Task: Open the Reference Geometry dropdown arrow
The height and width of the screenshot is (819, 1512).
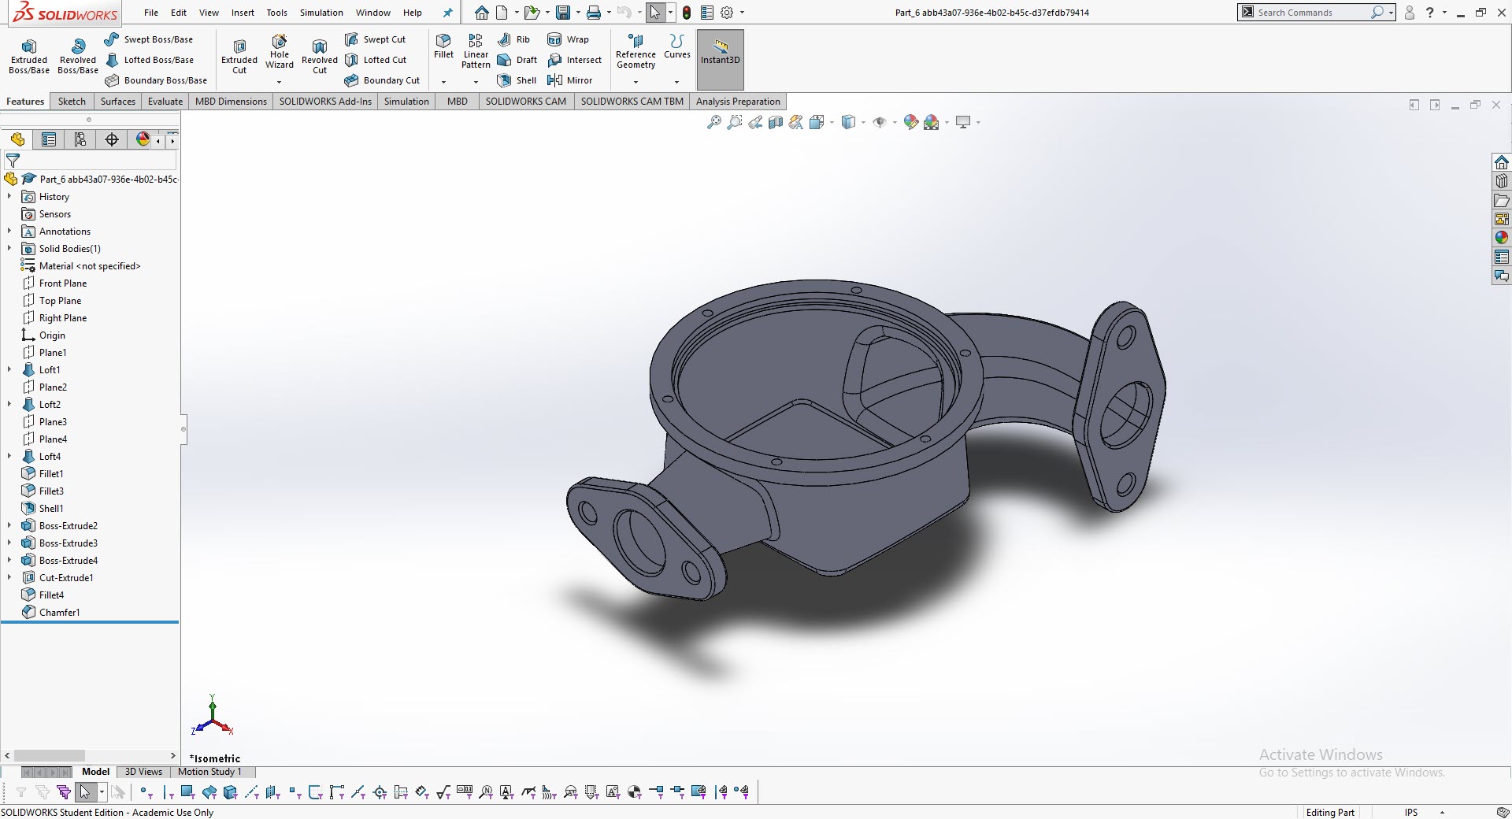Action: click(x=636, y=82)
